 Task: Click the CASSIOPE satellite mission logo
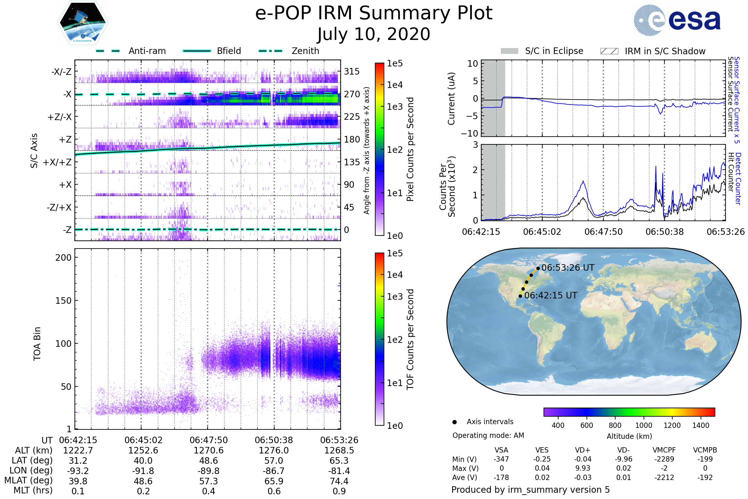pos(82,23)
